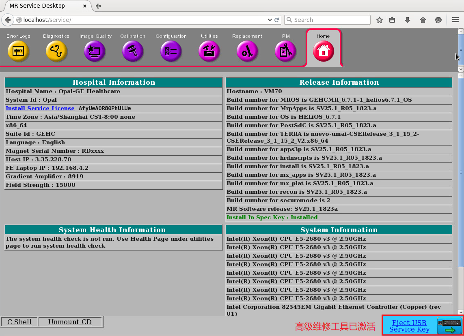
Task: Click Eject USB Service Key link
Action: click(x=409, y=326)
